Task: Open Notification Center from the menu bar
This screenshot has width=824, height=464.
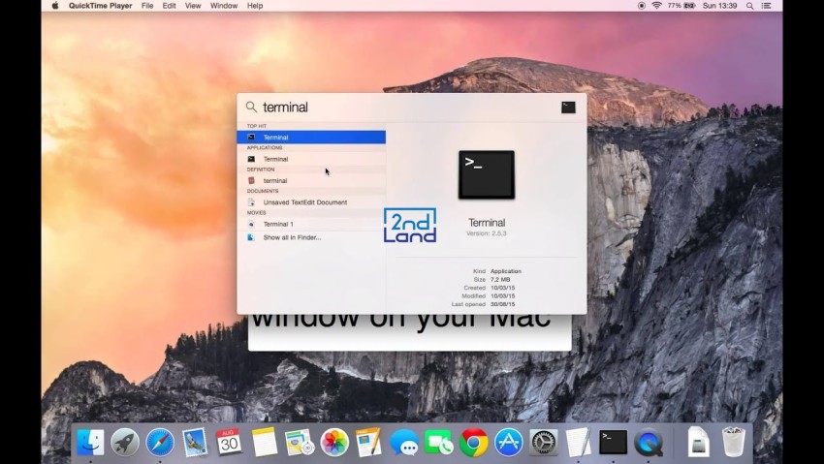Action: pyautogui.click(x=766, y=6)
